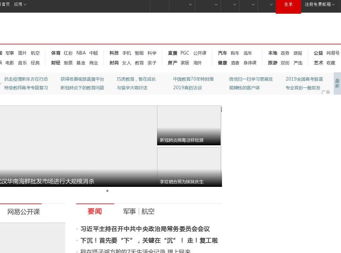341x253 pixels.
Task: Read headline 习近平主持召开中共中央政治局常务委员会会议
Action: click(x=145, y=229)
